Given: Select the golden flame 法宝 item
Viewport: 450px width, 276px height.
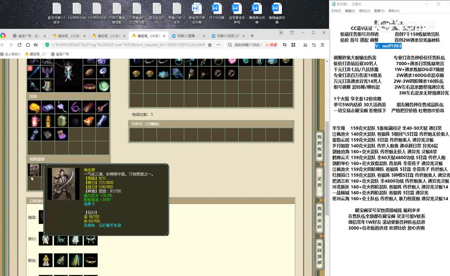Looking at the screenshot, I should 34,107.
